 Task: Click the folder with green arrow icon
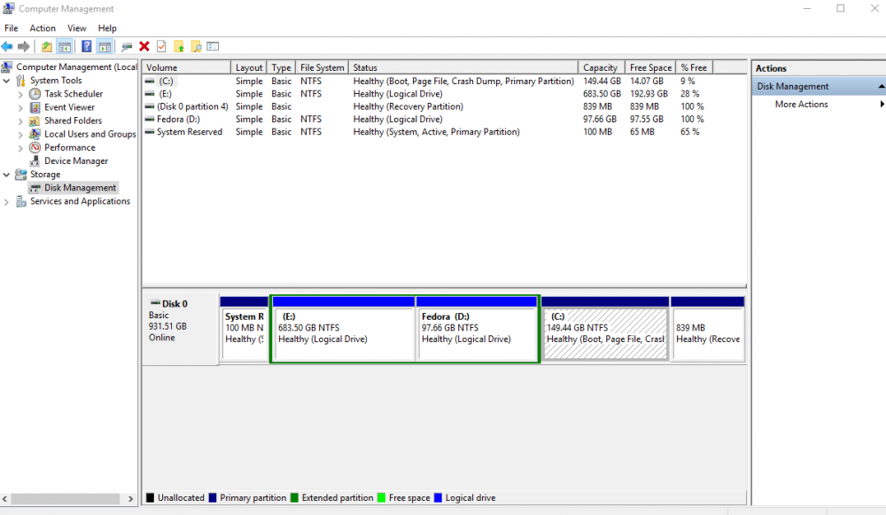tap(179, 47)
